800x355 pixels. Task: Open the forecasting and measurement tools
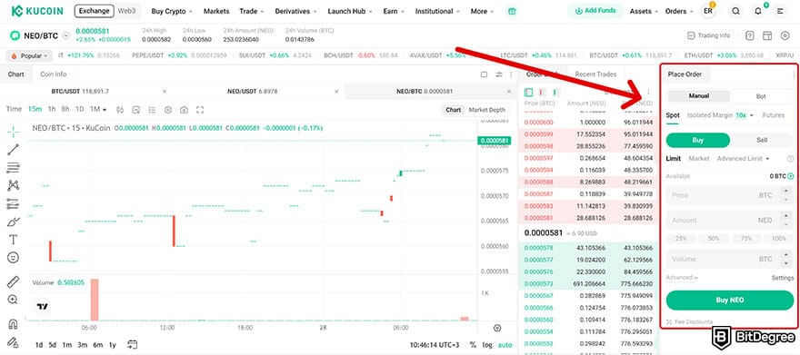(x=14, y=203)
